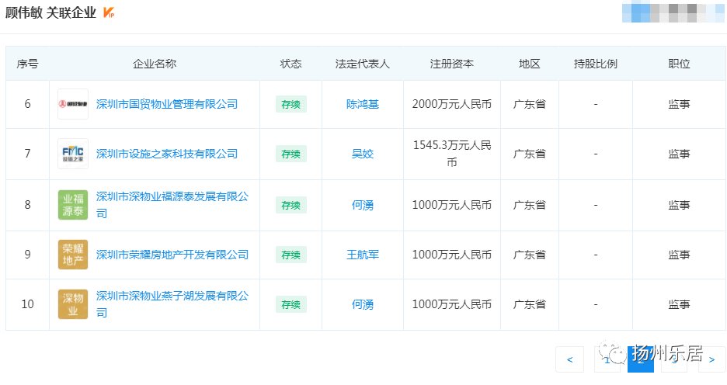The height and width of the screenshot is (385, 727).
Task: Select the 2000万元人民币 capital cell
Action: (x=451, y=104)
